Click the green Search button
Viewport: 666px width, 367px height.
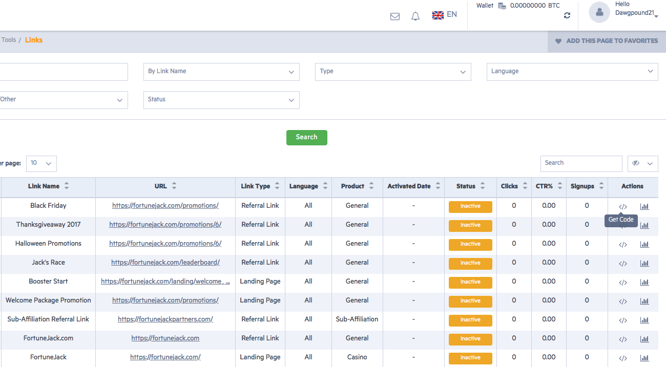[306, 137]
